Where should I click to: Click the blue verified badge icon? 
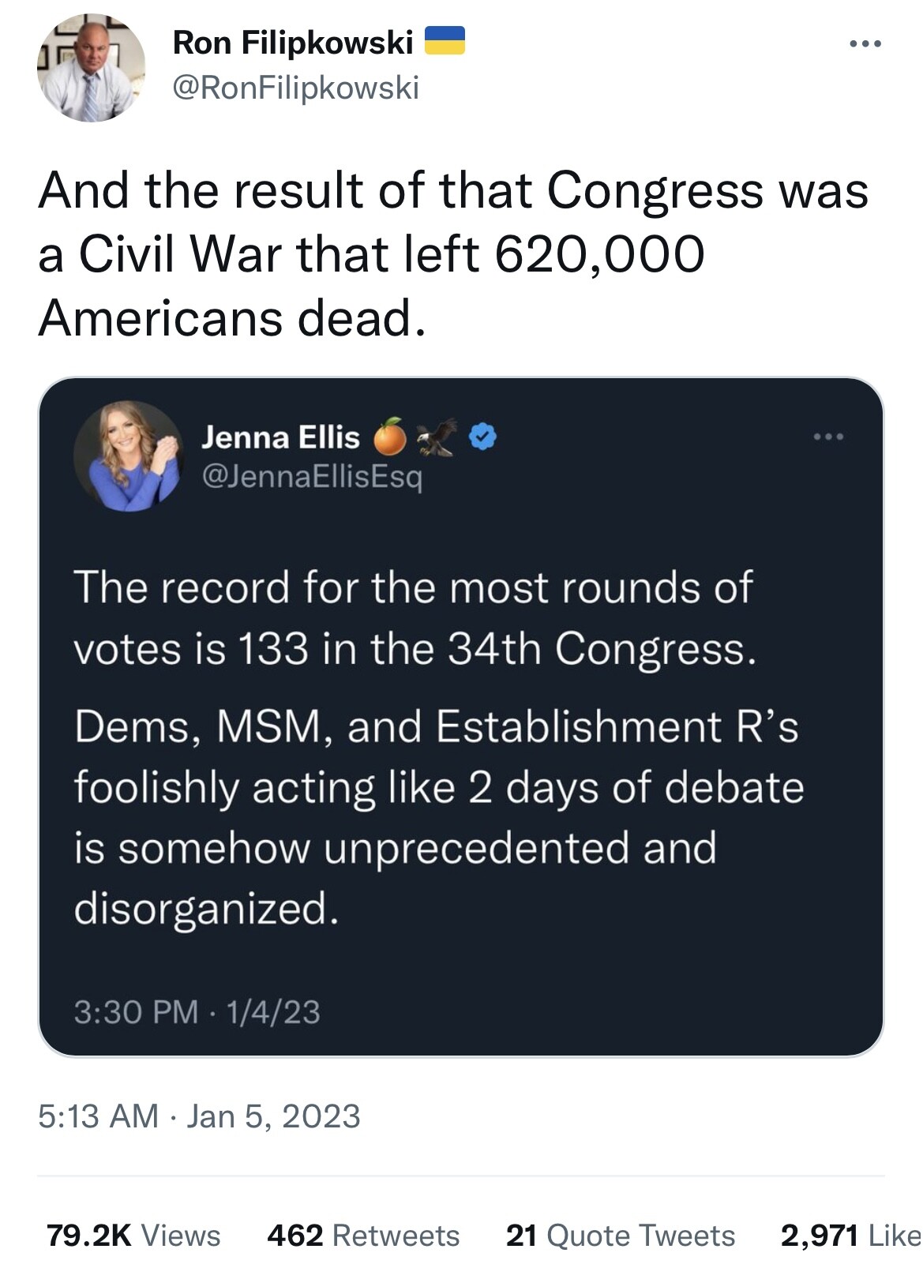click(x=482, y=436)
